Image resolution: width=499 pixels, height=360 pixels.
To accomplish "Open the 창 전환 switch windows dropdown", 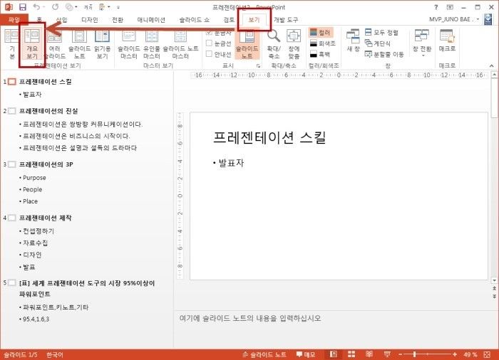I will pos(422,43).
